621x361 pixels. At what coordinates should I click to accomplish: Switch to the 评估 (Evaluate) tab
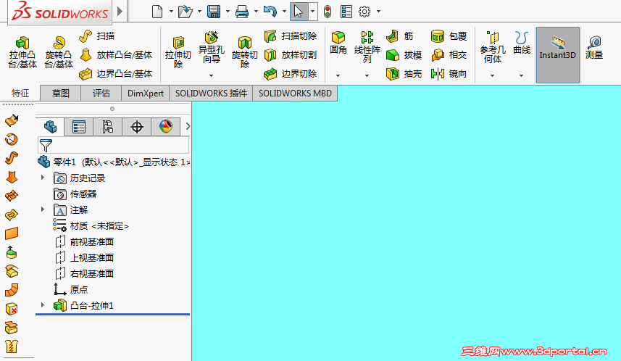coord(101,94)
